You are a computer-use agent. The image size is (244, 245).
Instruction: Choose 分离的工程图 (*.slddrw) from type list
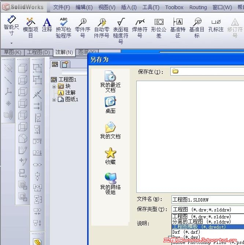pyautogui.click(x=208, y=222)
